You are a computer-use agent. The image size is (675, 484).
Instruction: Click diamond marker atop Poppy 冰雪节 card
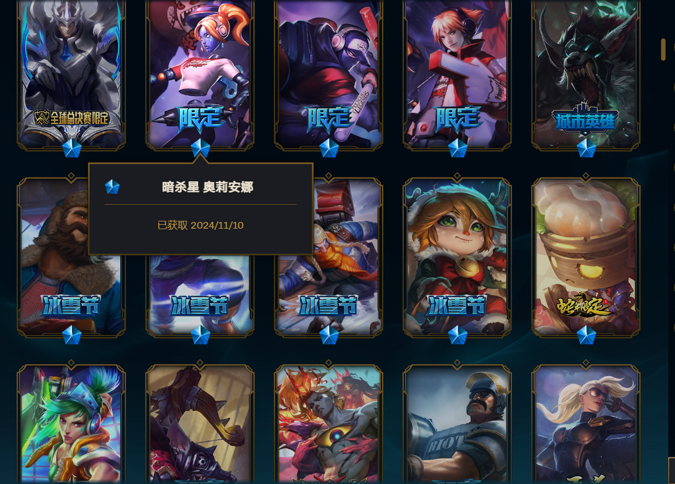pos(457,176)
